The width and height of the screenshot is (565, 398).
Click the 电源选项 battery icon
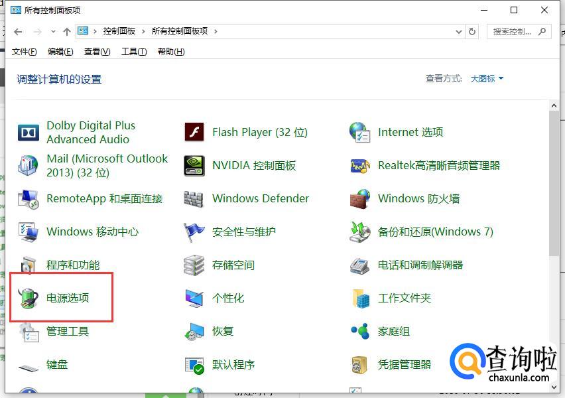click(x=29, y=298)
